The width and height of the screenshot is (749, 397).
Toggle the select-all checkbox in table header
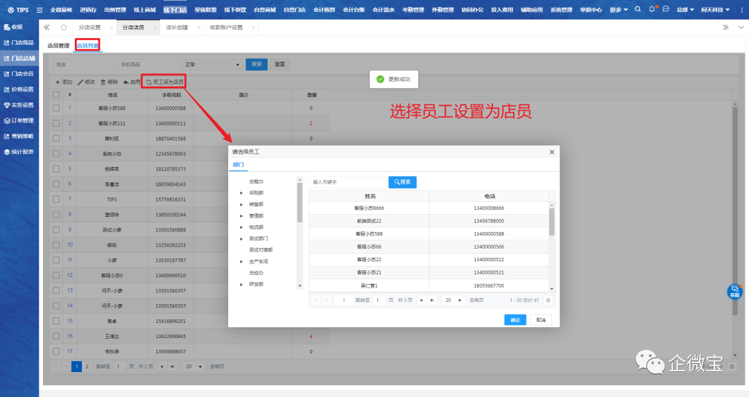(x=56, y=94)
